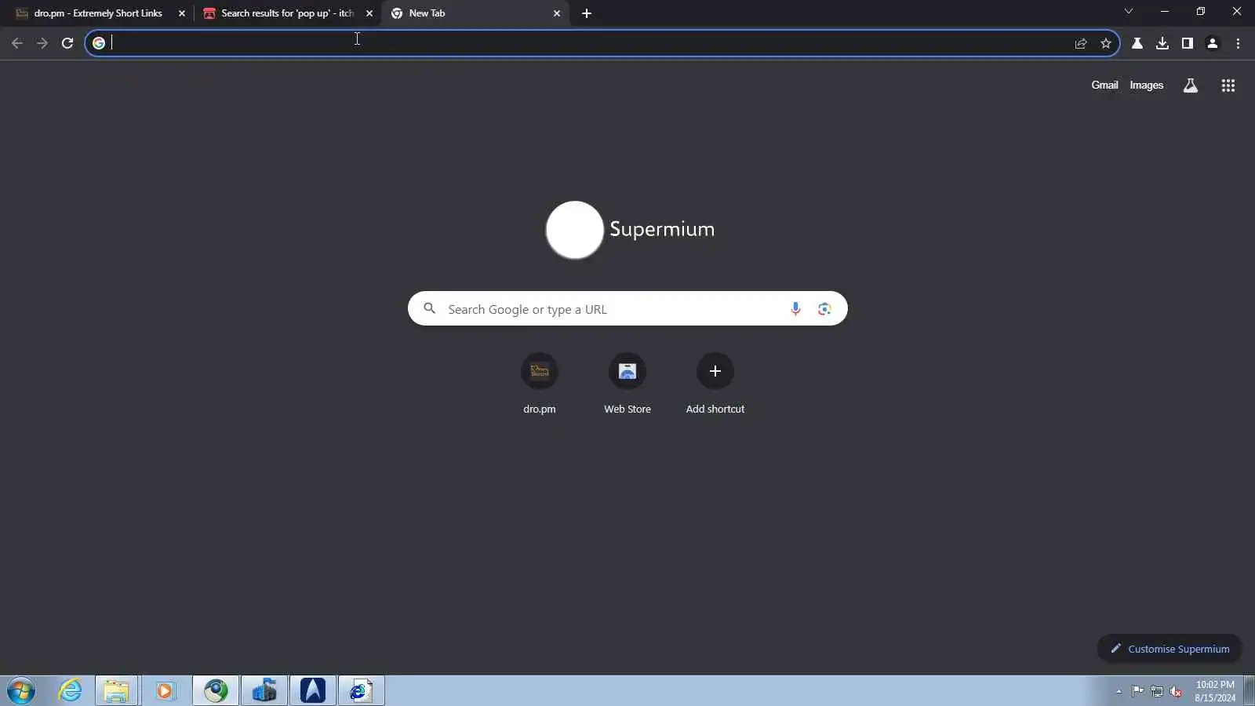
Task: Go back to the previous page
Action: coord(17,43)
